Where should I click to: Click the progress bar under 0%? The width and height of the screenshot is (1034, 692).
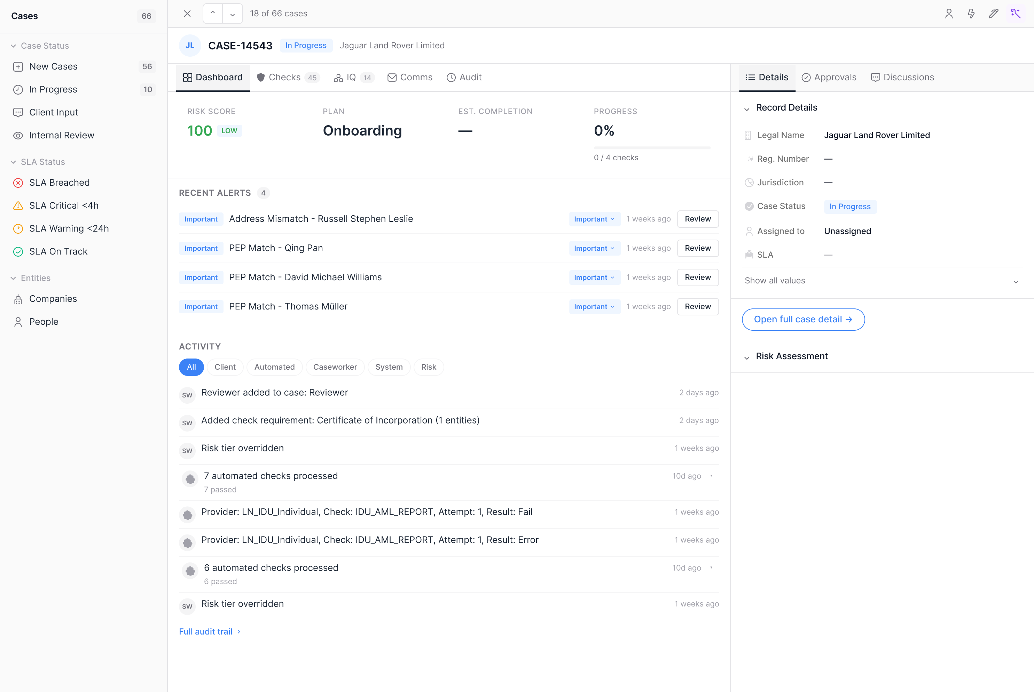652,148
